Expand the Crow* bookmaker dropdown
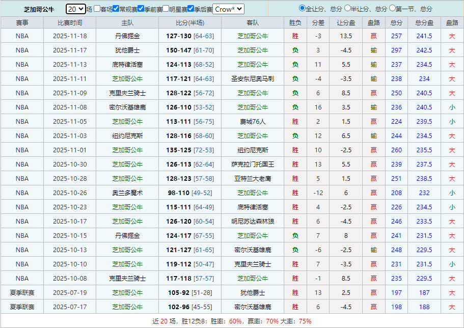This screenshot has height=328, width=464. pyautogui.click(x=228, y=9)
